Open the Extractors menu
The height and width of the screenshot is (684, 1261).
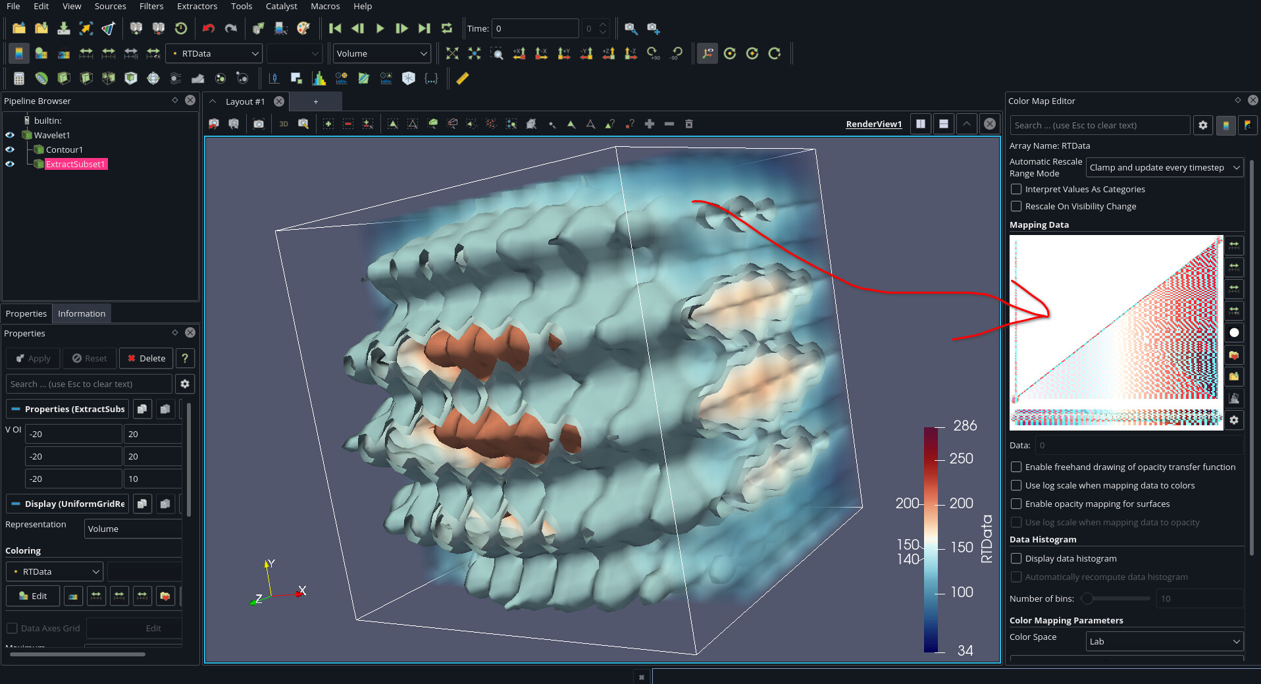(197, 6)
